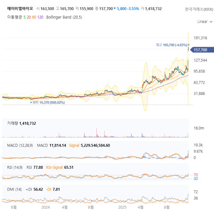214x219 pixels.
Task: Click the low price 155,900
Action: 86,9
